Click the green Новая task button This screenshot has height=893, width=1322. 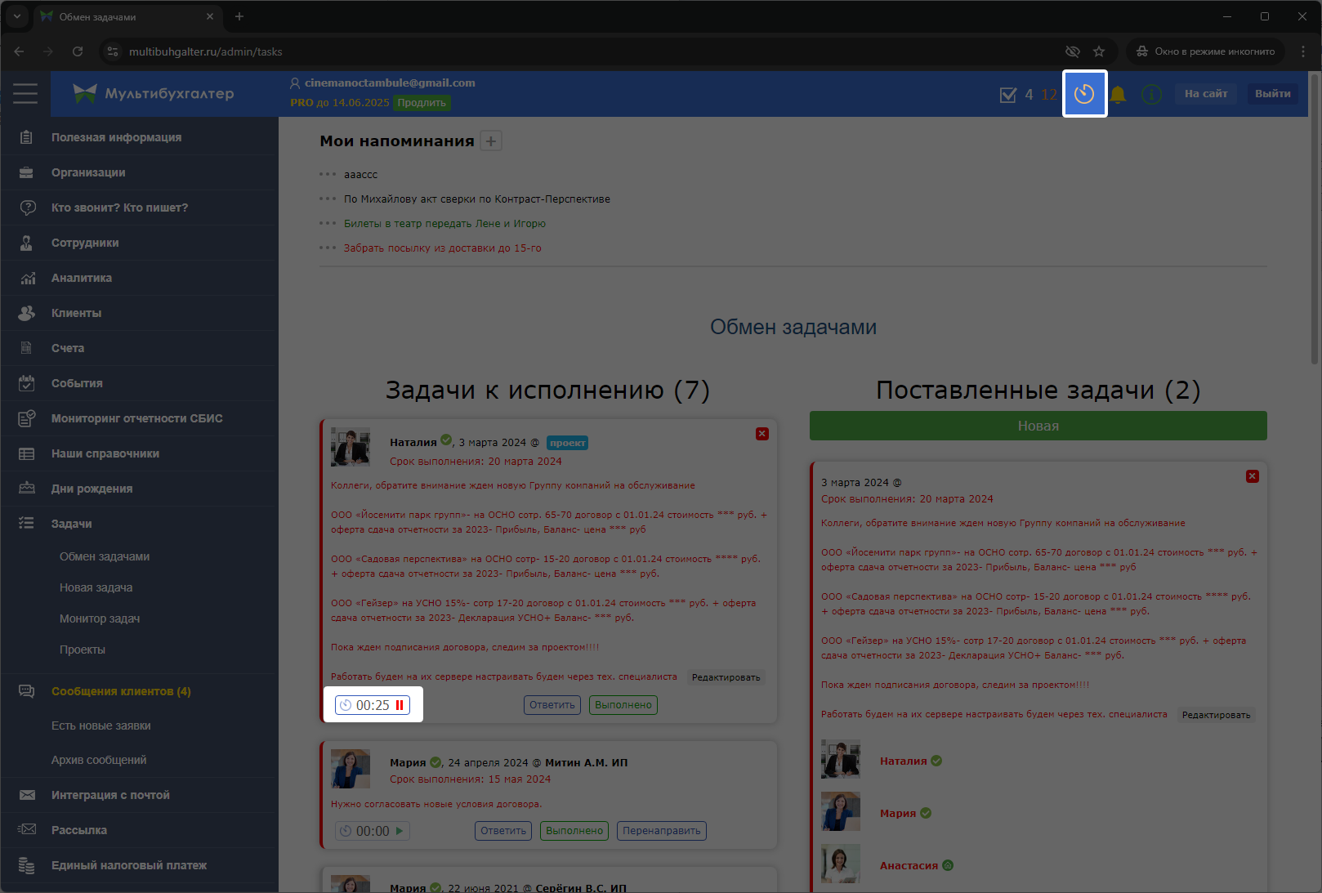pyautogui.click(x=1038, y=426)
